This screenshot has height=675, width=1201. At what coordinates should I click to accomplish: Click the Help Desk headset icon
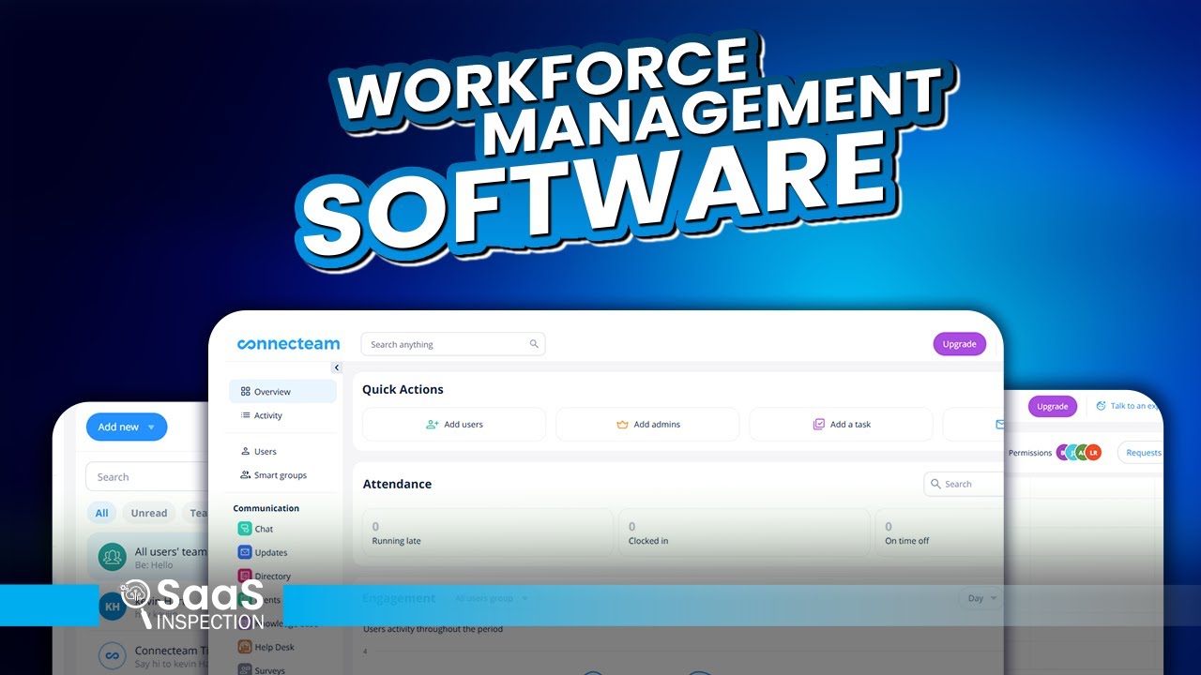[x=245, y=647]
